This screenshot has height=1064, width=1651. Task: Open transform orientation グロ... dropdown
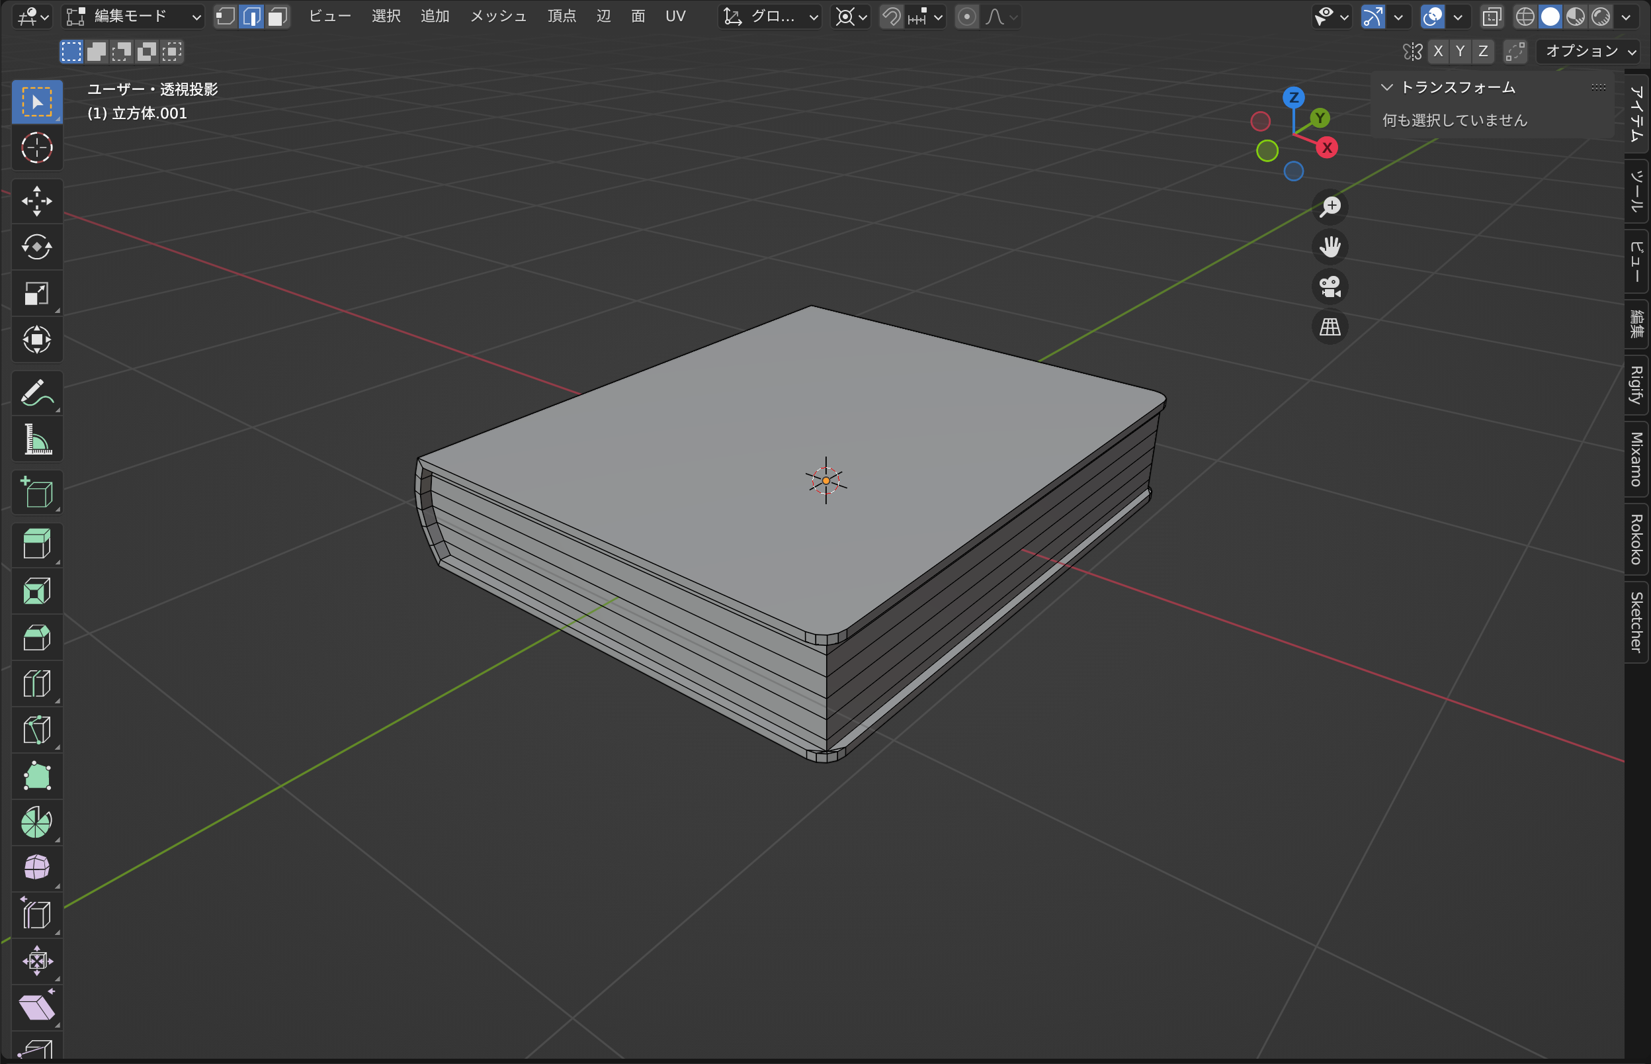point(770,17)
